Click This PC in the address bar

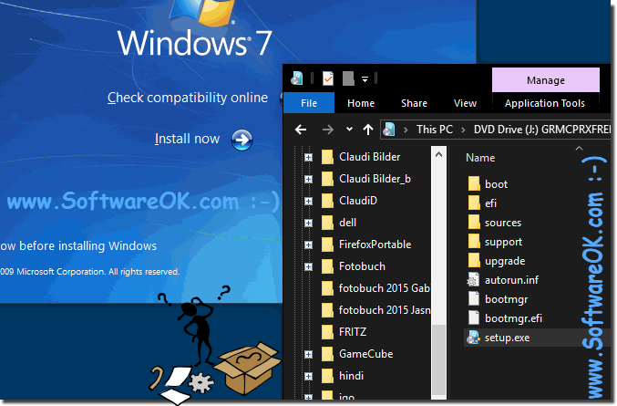[435, 130]
